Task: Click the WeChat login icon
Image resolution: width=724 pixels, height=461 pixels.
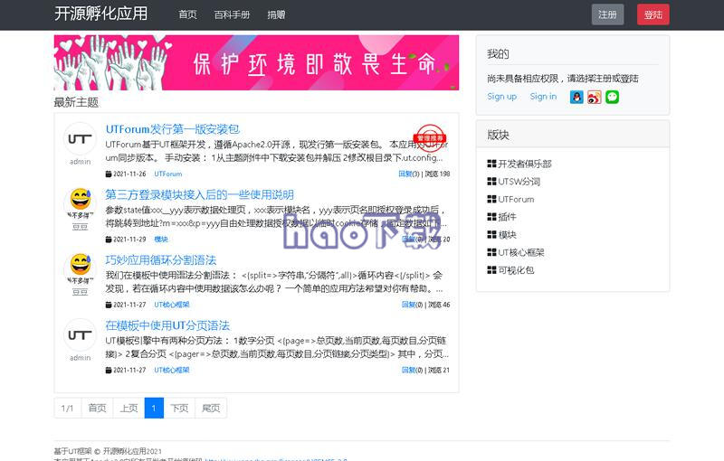Action: pos(613,97)
